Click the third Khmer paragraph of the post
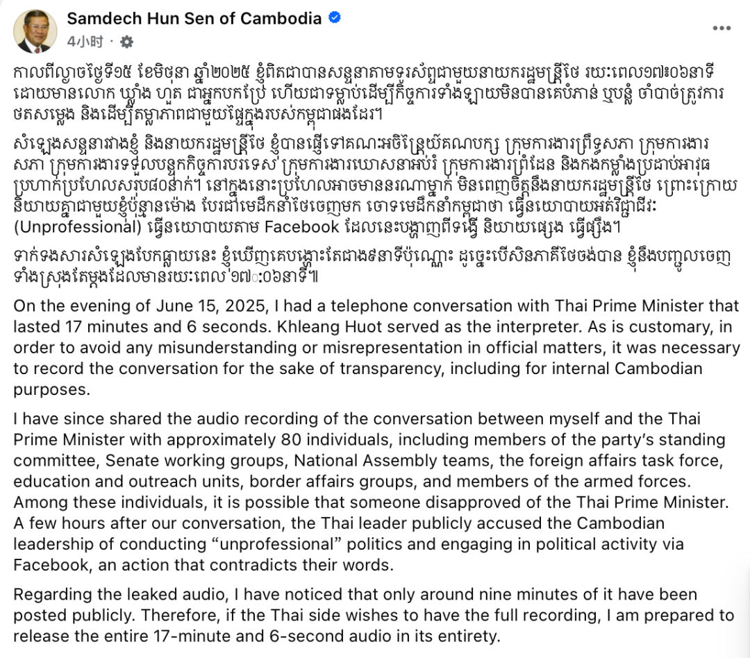750x658 pixels. 372,267
